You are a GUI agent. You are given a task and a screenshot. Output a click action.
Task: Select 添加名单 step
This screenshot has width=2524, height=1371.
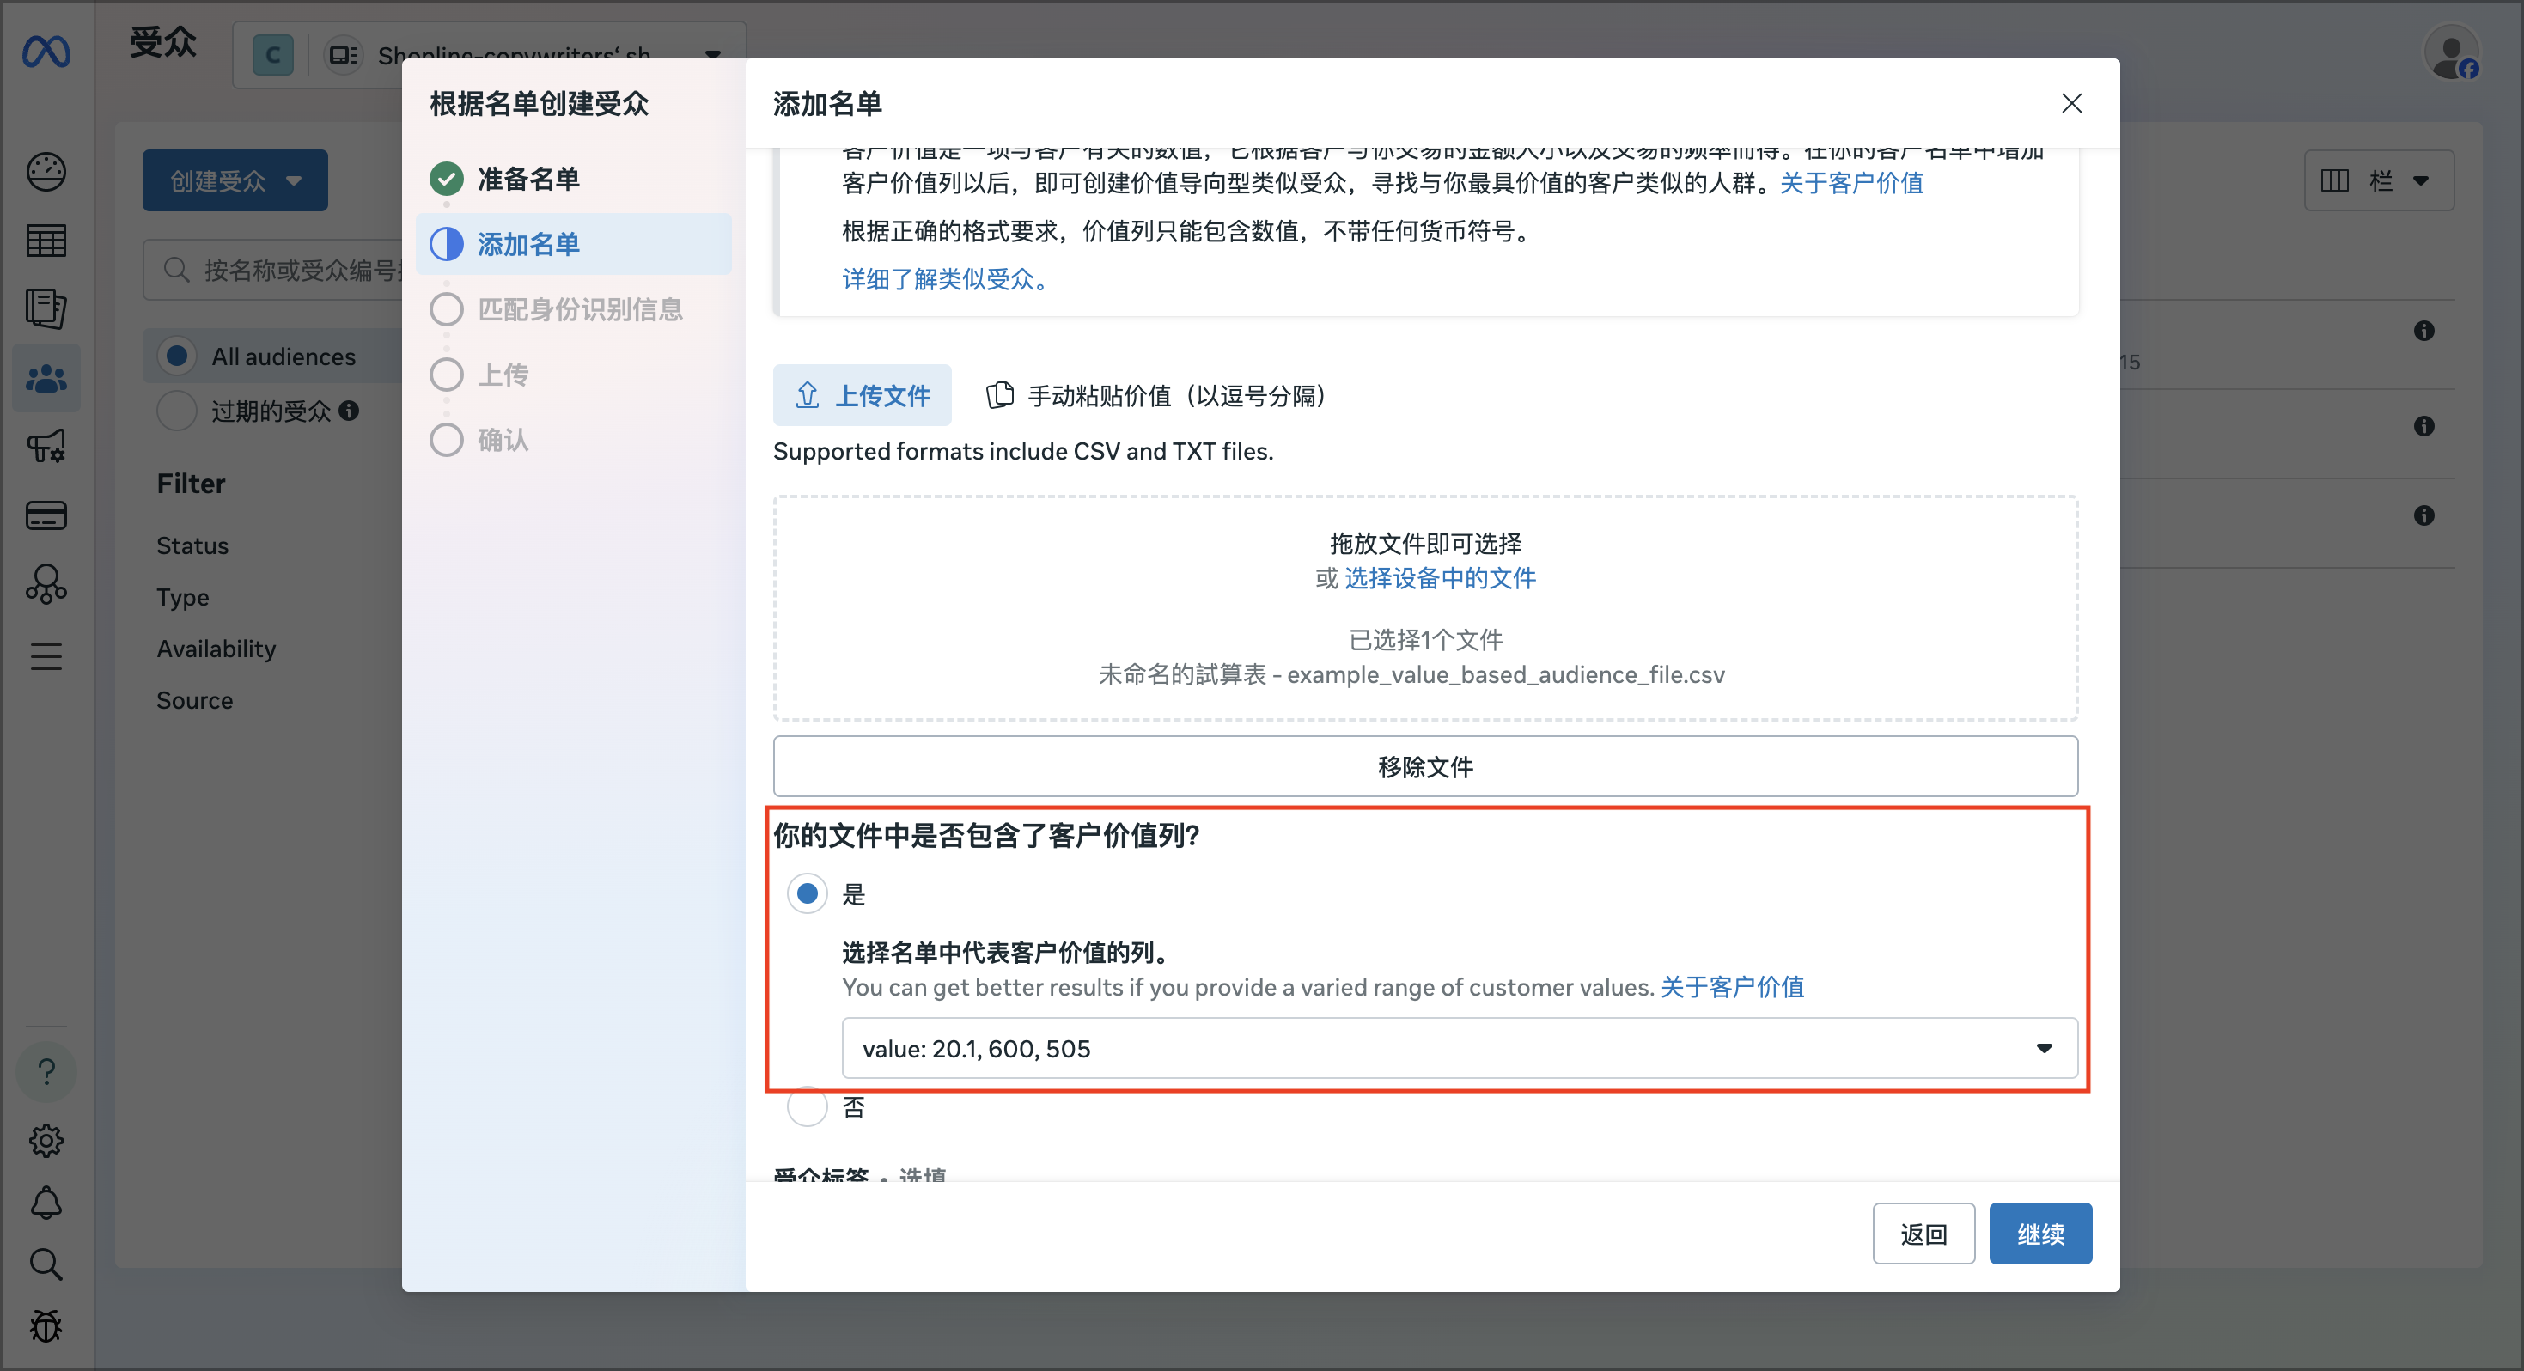[574, 244]
